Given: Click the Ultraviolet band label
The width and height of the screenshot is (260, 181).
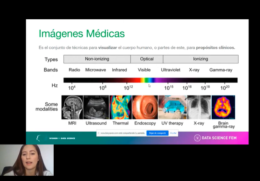Looking at the screenshot, I should (171, 70).
